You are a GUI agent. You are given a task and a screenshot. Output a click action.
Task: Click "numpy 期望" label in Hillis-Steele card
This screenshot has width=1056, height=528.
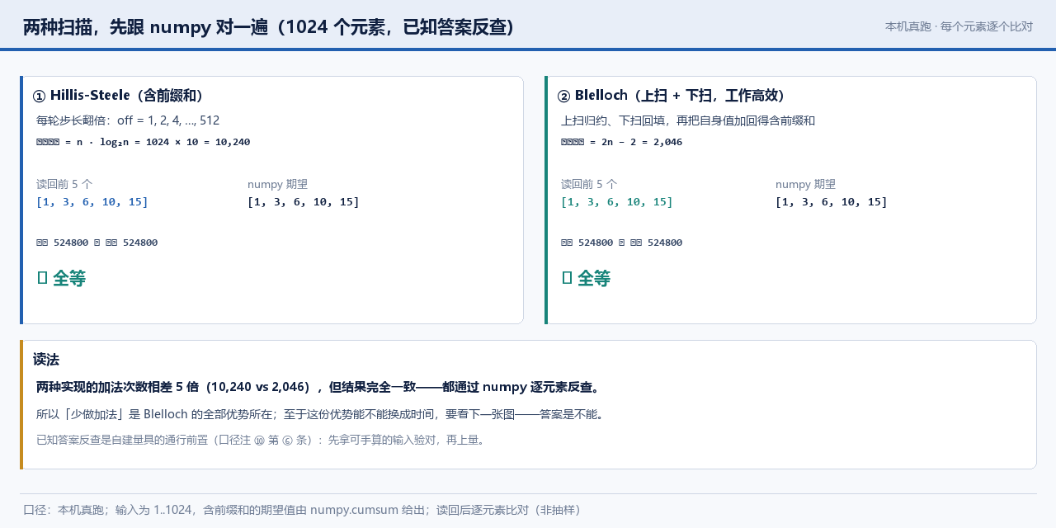point(277,184)
